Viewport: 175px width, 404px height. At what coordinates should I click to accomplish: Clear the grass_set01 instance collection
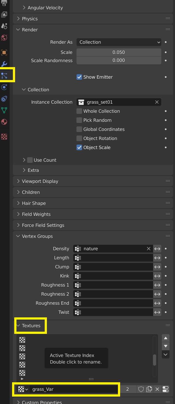tap(157, 102)
